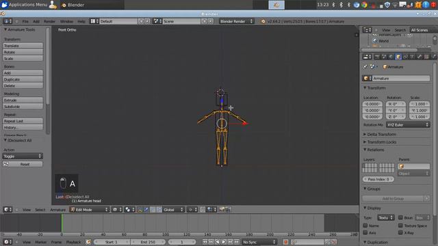Image resolution: width=438 pixels, height=246 pixels.
Task: Open the No Sync dropdown
Action: (x=259, y=242)
